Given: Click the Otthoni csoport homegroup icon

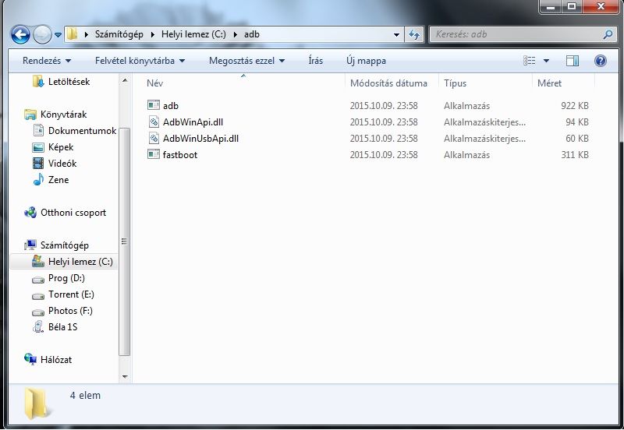Looking at the screenshot, I should tap(30, 213).
